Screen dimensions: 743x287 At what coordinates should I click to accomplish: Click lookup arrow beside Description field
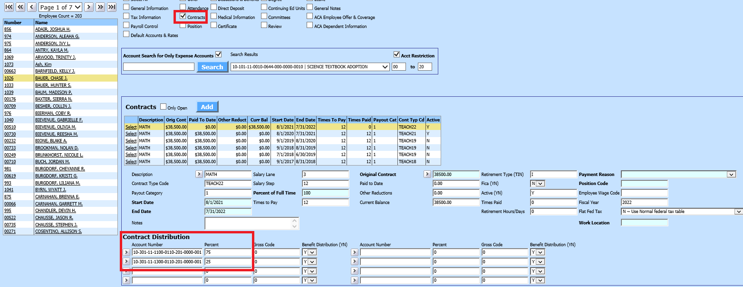pos(199,175)
